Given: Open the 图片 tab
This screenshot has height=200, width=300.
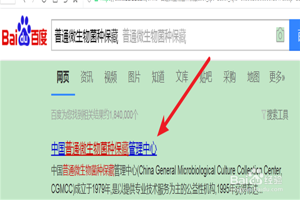Looking at the screenshot, I should coord(134,77).
